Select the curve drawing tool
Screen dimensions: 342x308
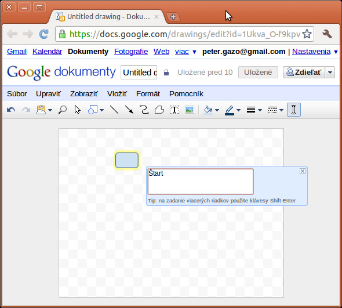pos(144,110)
